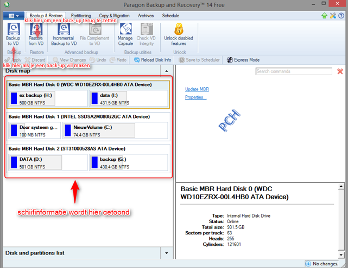
Task: Open the help question mark icon
Action: (x=341, y=16)
